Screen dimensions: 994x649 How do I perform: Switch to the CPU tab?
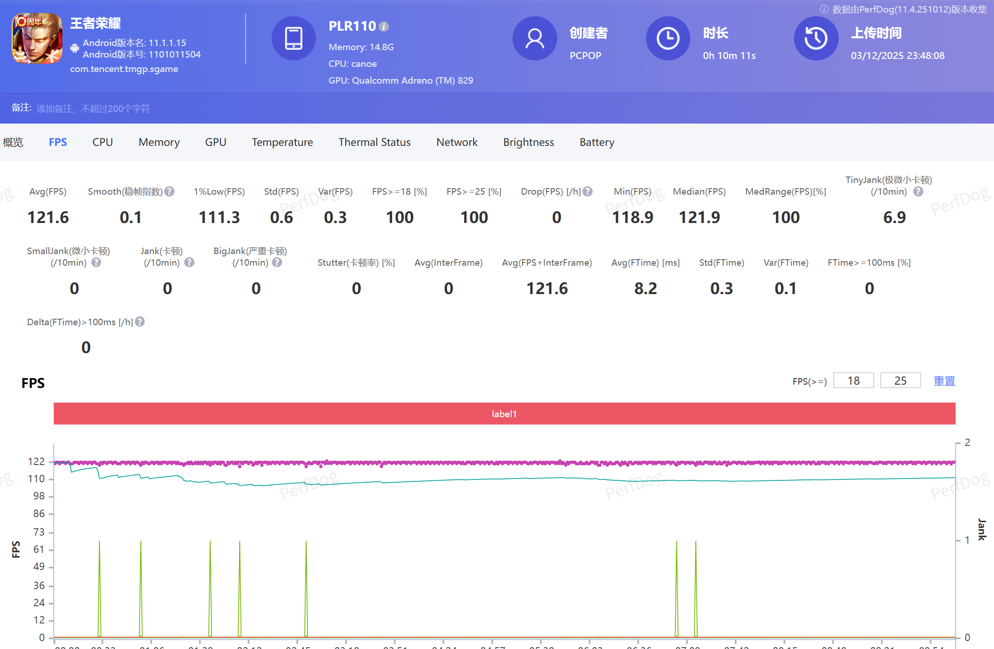[102, 142]
